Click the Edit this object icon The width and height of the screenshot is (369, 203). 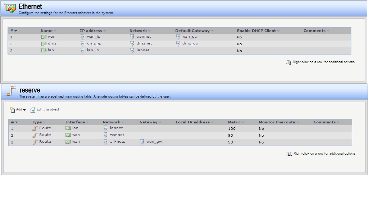[33, 110]
